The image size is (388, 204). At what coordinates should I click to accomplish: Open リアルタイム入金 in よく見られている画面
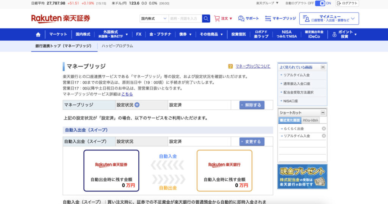tap(296, 75)
